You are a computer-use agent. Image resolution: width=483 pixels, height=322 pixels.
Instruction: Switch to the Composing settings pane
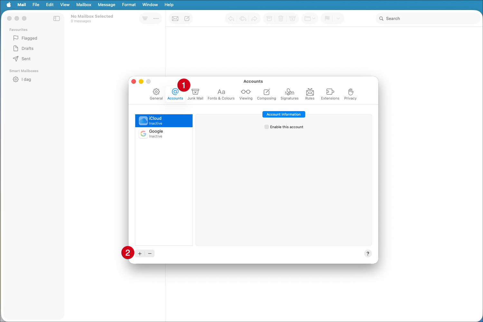click(266, 93)
